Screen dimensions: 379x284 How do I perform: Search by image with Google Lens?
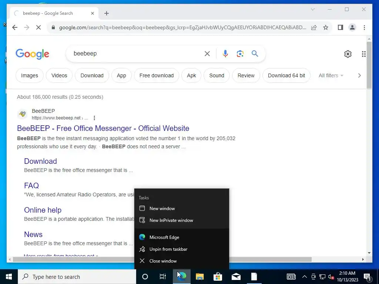(x=240, y=54)
